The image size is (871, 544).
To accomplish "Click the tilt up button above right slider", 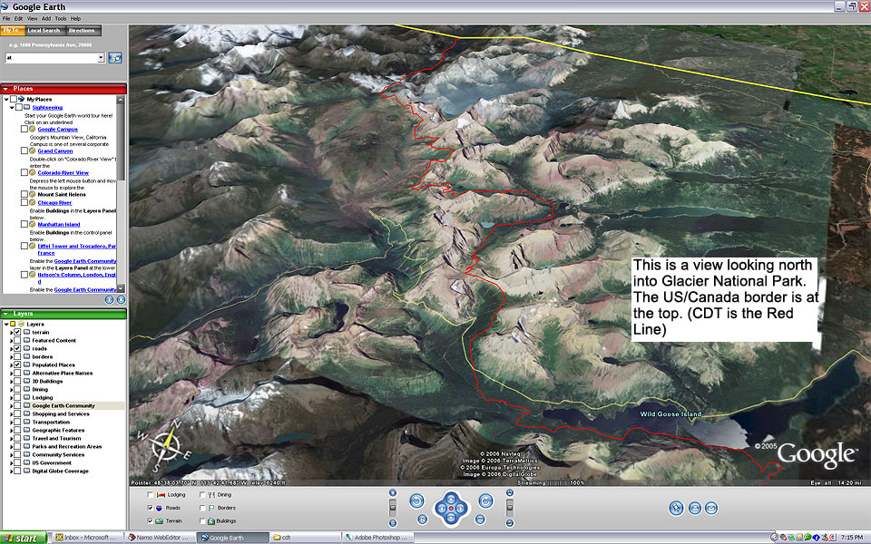I will click(x=509, y=492).
